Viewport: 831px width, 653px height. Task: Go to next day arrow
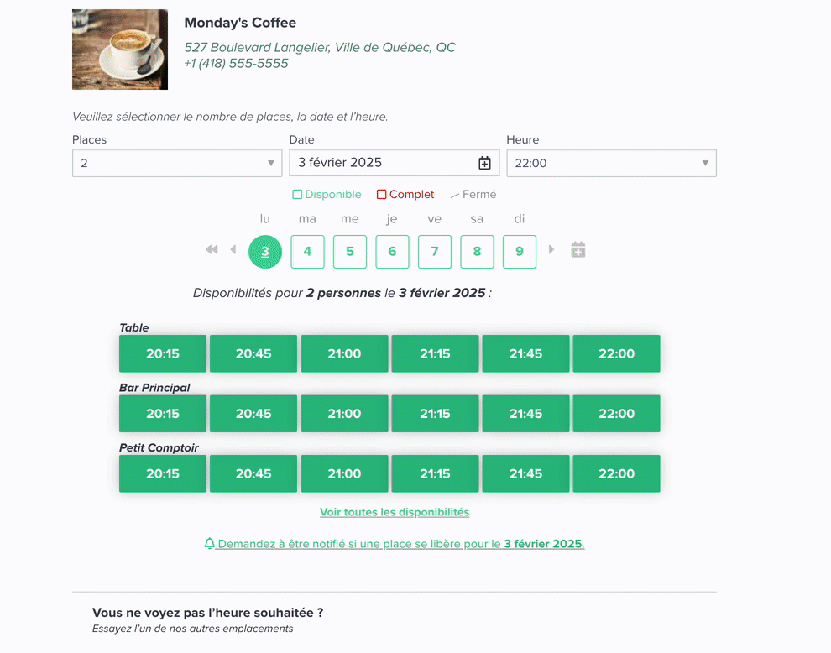tap(551, 249)
